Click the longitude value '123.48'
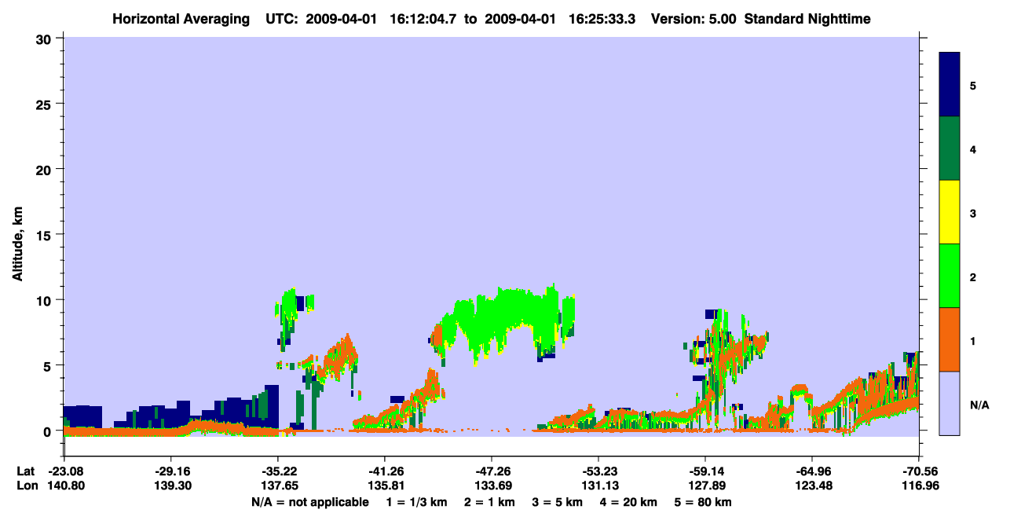1021x524 pixels. click(812, 486)
